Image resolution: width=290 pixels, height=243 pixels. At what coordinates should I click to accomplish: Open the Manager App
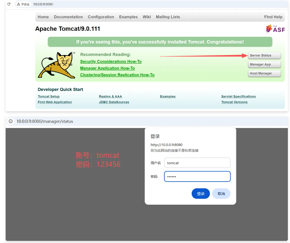[264, 64]
